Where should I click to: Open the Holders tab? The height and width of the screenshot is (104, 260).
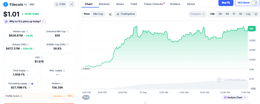click(175, 4)
